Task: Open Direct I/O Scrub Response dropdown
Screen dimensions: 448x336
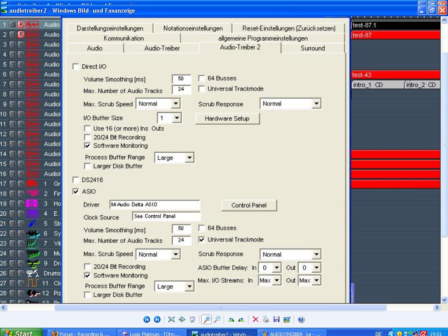Action: tap(316, 103)
